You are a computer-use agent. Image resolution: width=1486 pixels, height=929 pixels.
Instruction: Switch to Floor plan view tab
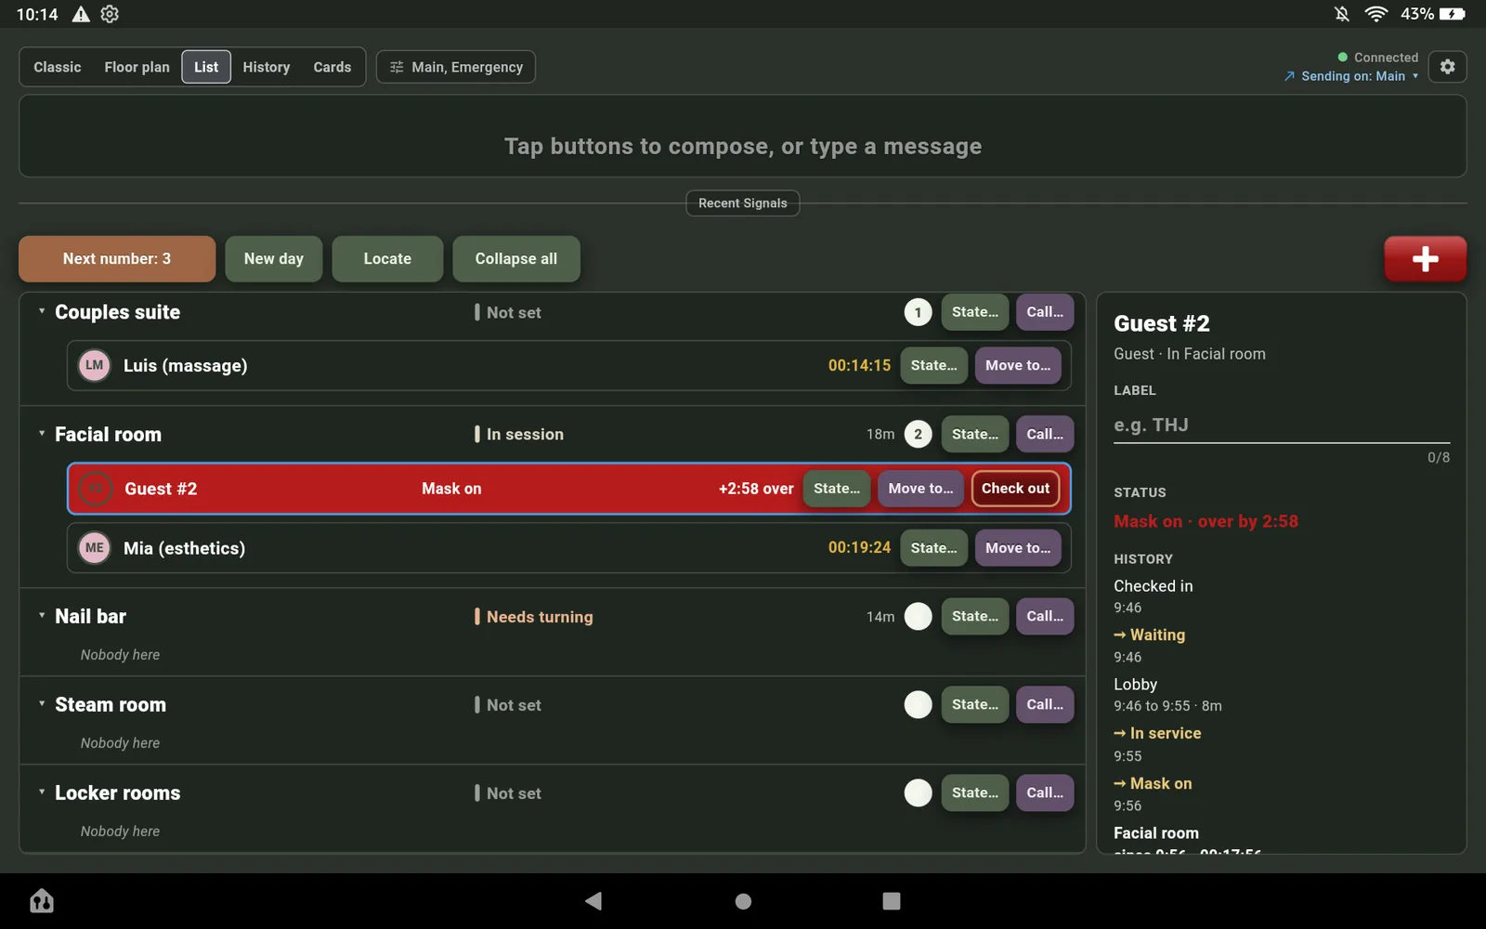[137, 67]
